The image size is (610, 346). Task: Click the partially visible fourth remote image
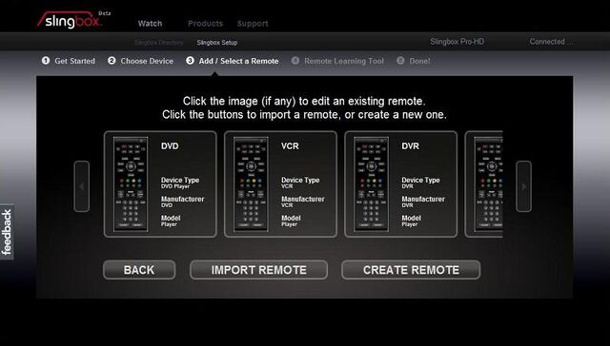(x=489, y=184)
